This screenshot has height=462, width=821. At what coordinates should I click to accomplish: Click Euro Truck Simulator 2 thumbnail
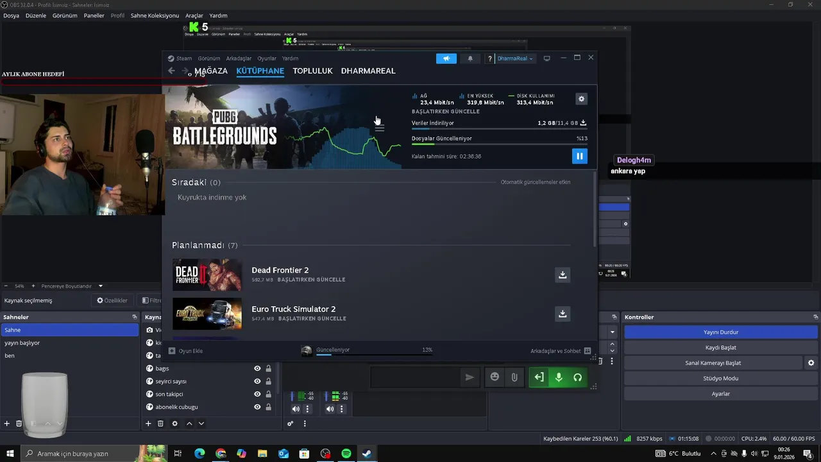(207, 314)
